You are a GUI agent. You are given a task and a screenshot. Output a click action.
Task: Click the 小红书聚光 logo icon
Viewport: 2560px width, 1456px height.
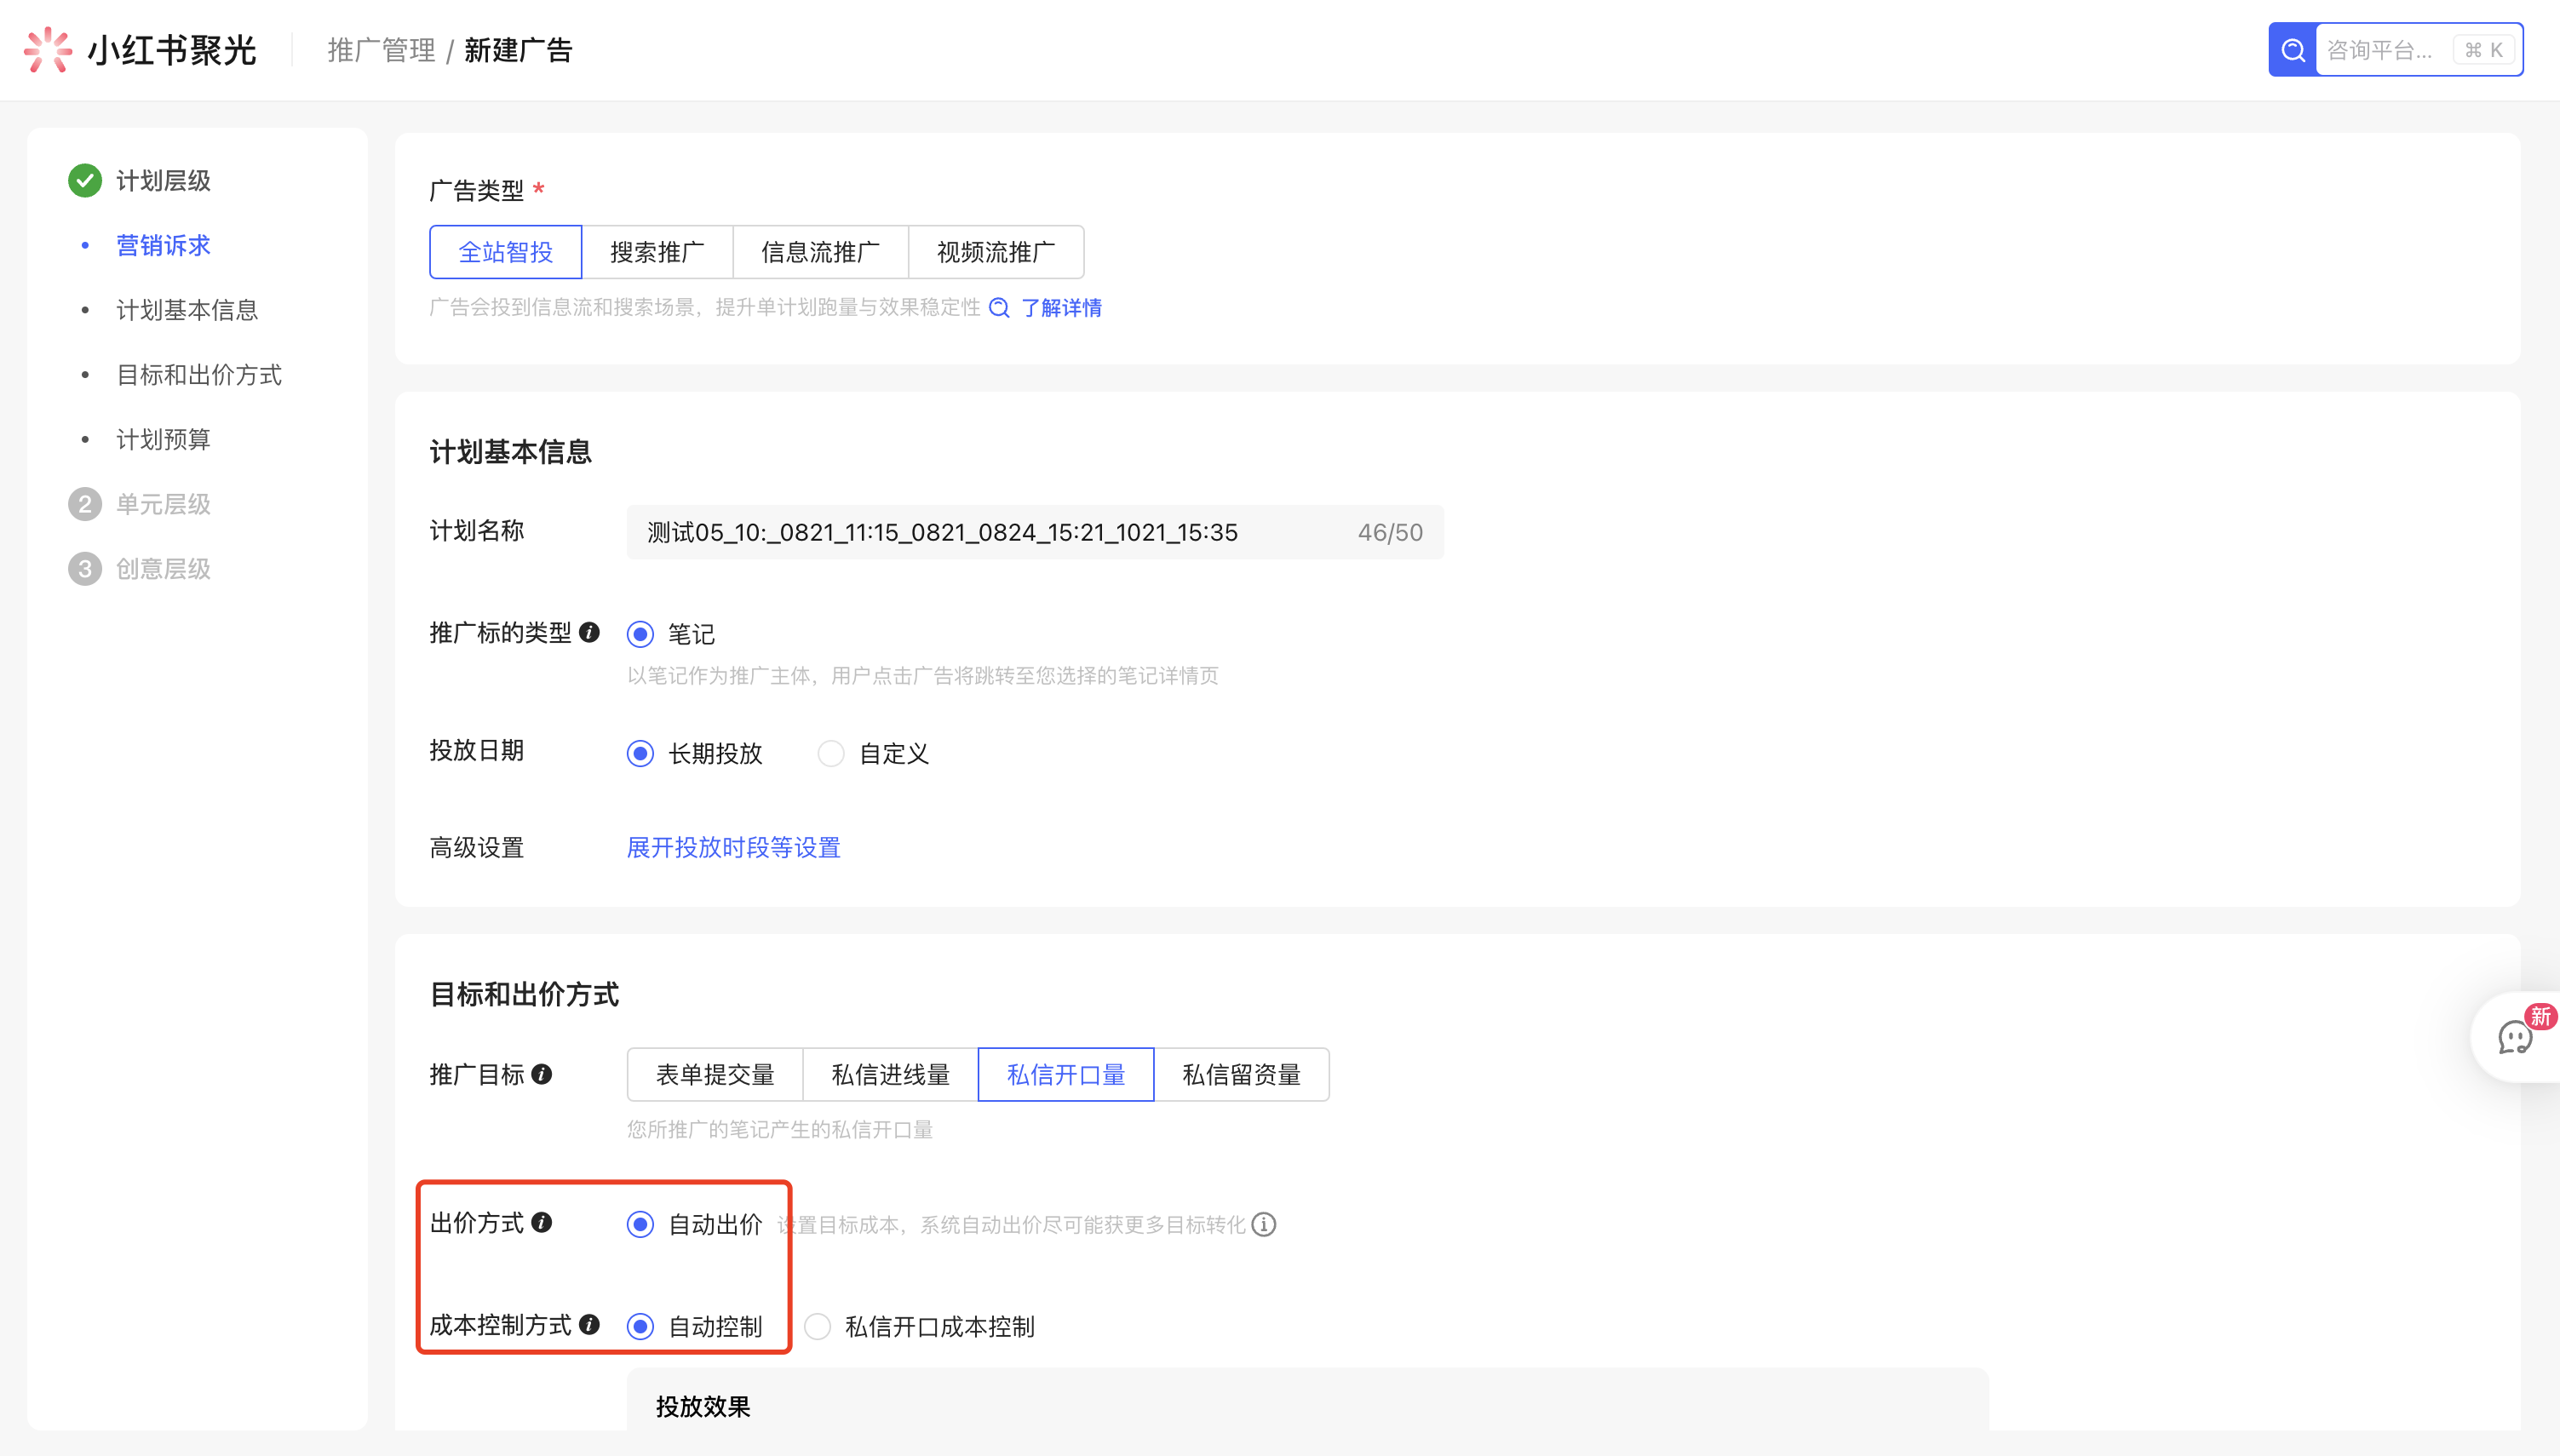point(47,49)
